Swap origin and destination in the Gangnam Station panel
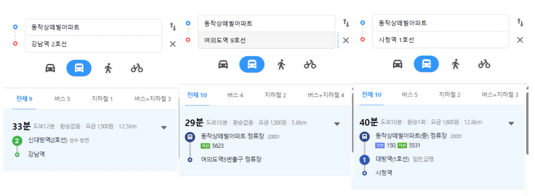 [173, 26]
